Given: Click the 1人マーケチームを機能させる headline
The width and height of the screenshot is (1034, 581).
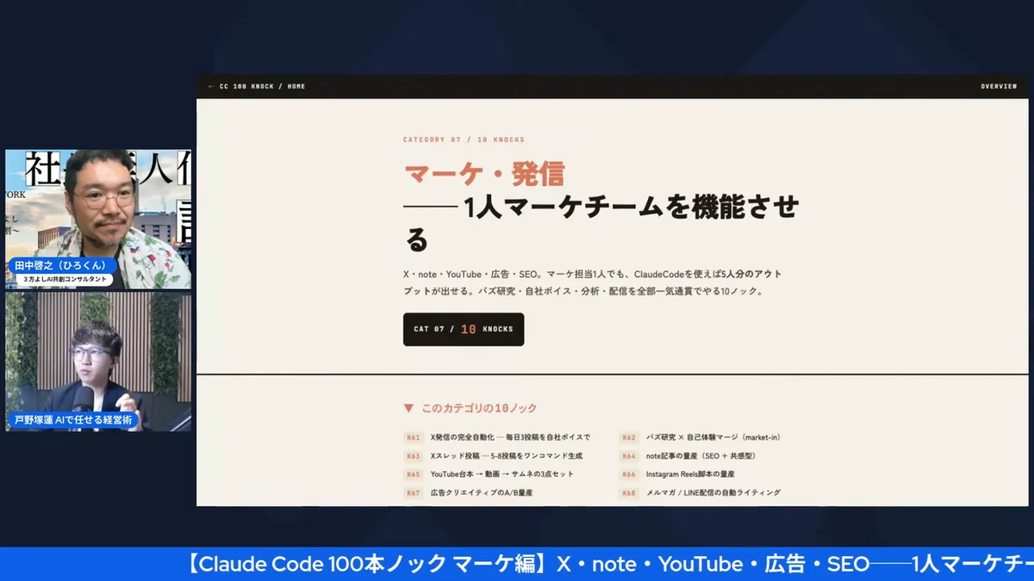Looking at the screenshot, I should pyautogui.click(x=601, y=223).
